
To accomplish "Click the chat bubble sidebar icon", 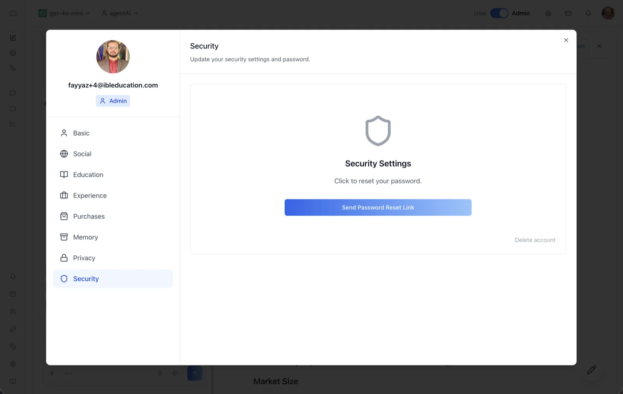I will [x=13, y=93].
